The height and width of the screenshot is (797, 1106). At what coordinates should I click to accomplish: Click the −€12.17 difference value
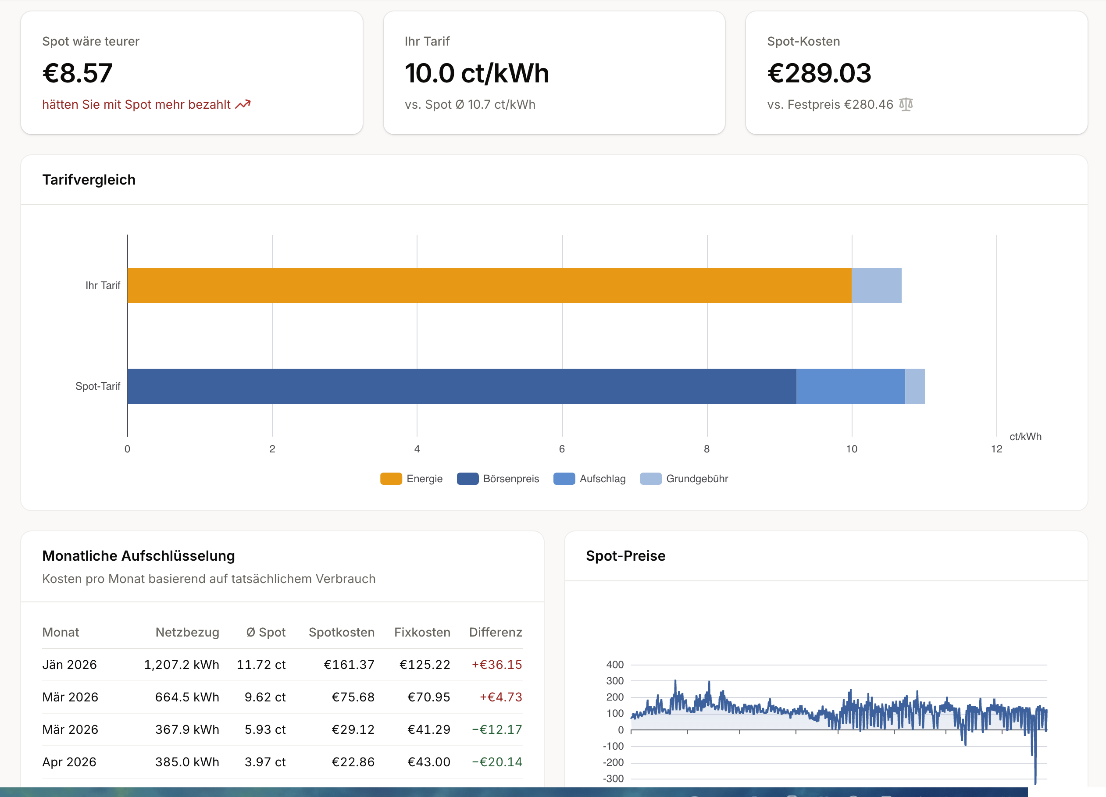click(x=497, y=729)
